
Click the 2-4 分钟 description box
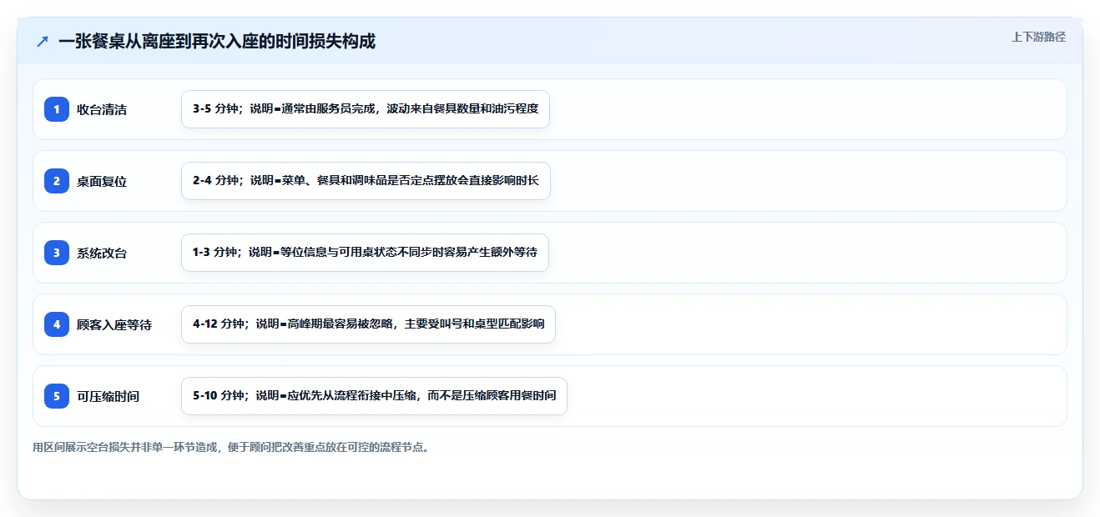point(366,181)
